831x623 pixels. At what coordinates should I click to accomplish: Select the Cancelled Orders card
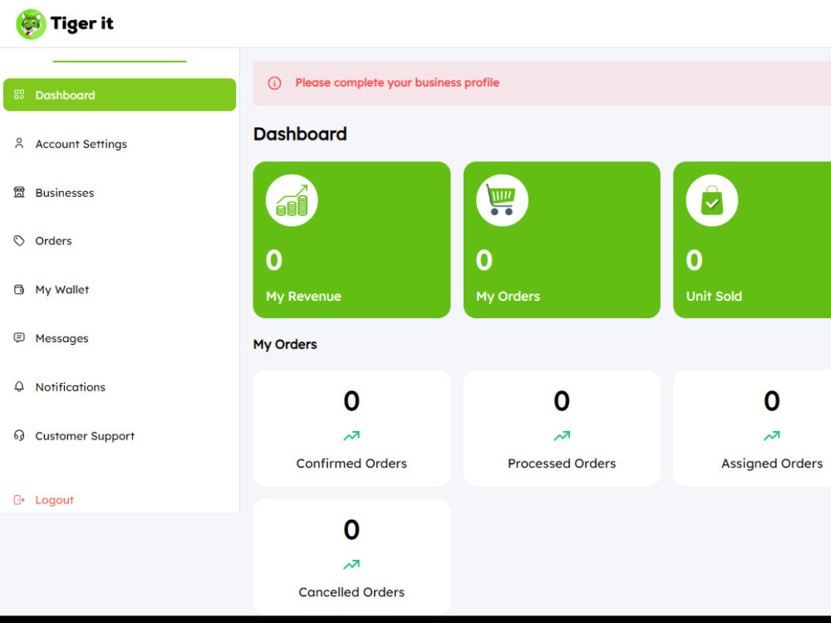coord(352,557)
